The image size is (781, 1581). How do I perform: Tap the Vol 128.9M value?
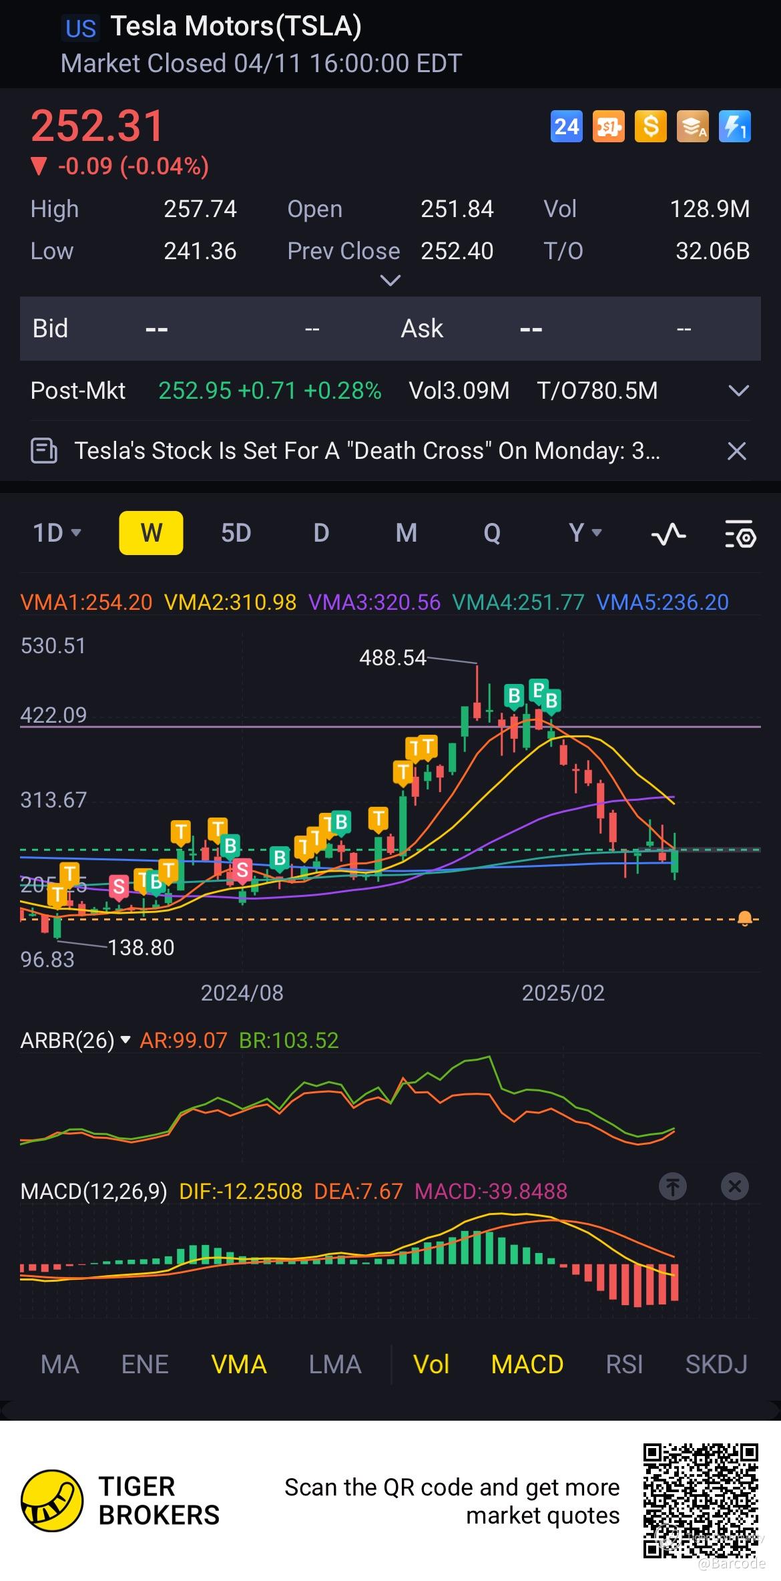[x=710, y=209]
